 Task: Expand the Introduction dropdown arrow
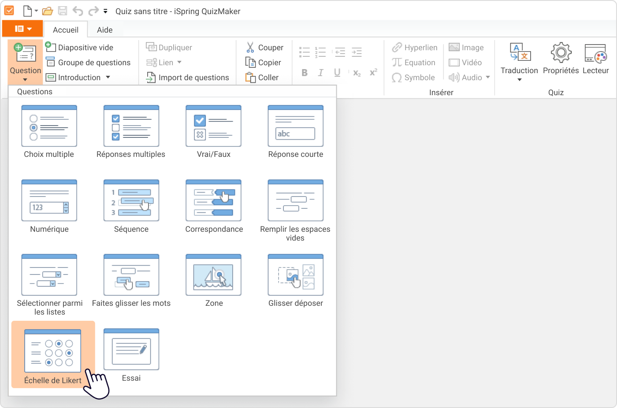[108, 78]
